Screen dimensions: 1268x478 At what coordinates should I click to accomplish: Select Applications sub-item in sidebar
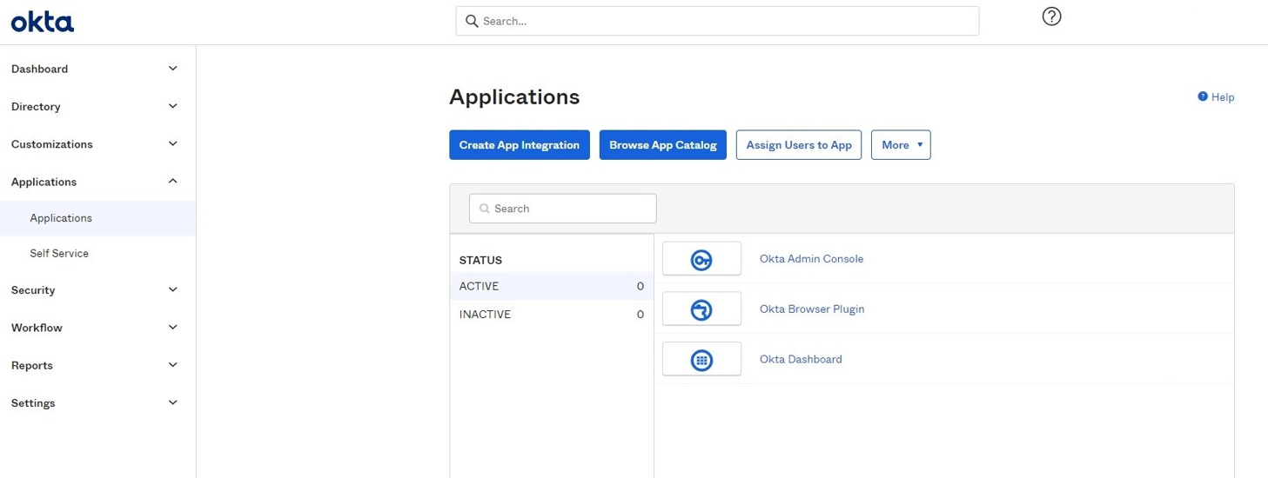coord(61,218)
